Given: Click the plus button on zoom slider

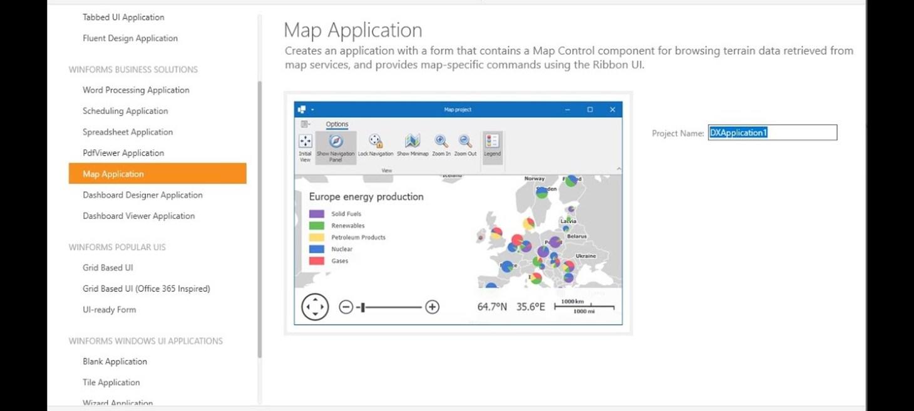Looking at the screenshot, I should point(432,307).
